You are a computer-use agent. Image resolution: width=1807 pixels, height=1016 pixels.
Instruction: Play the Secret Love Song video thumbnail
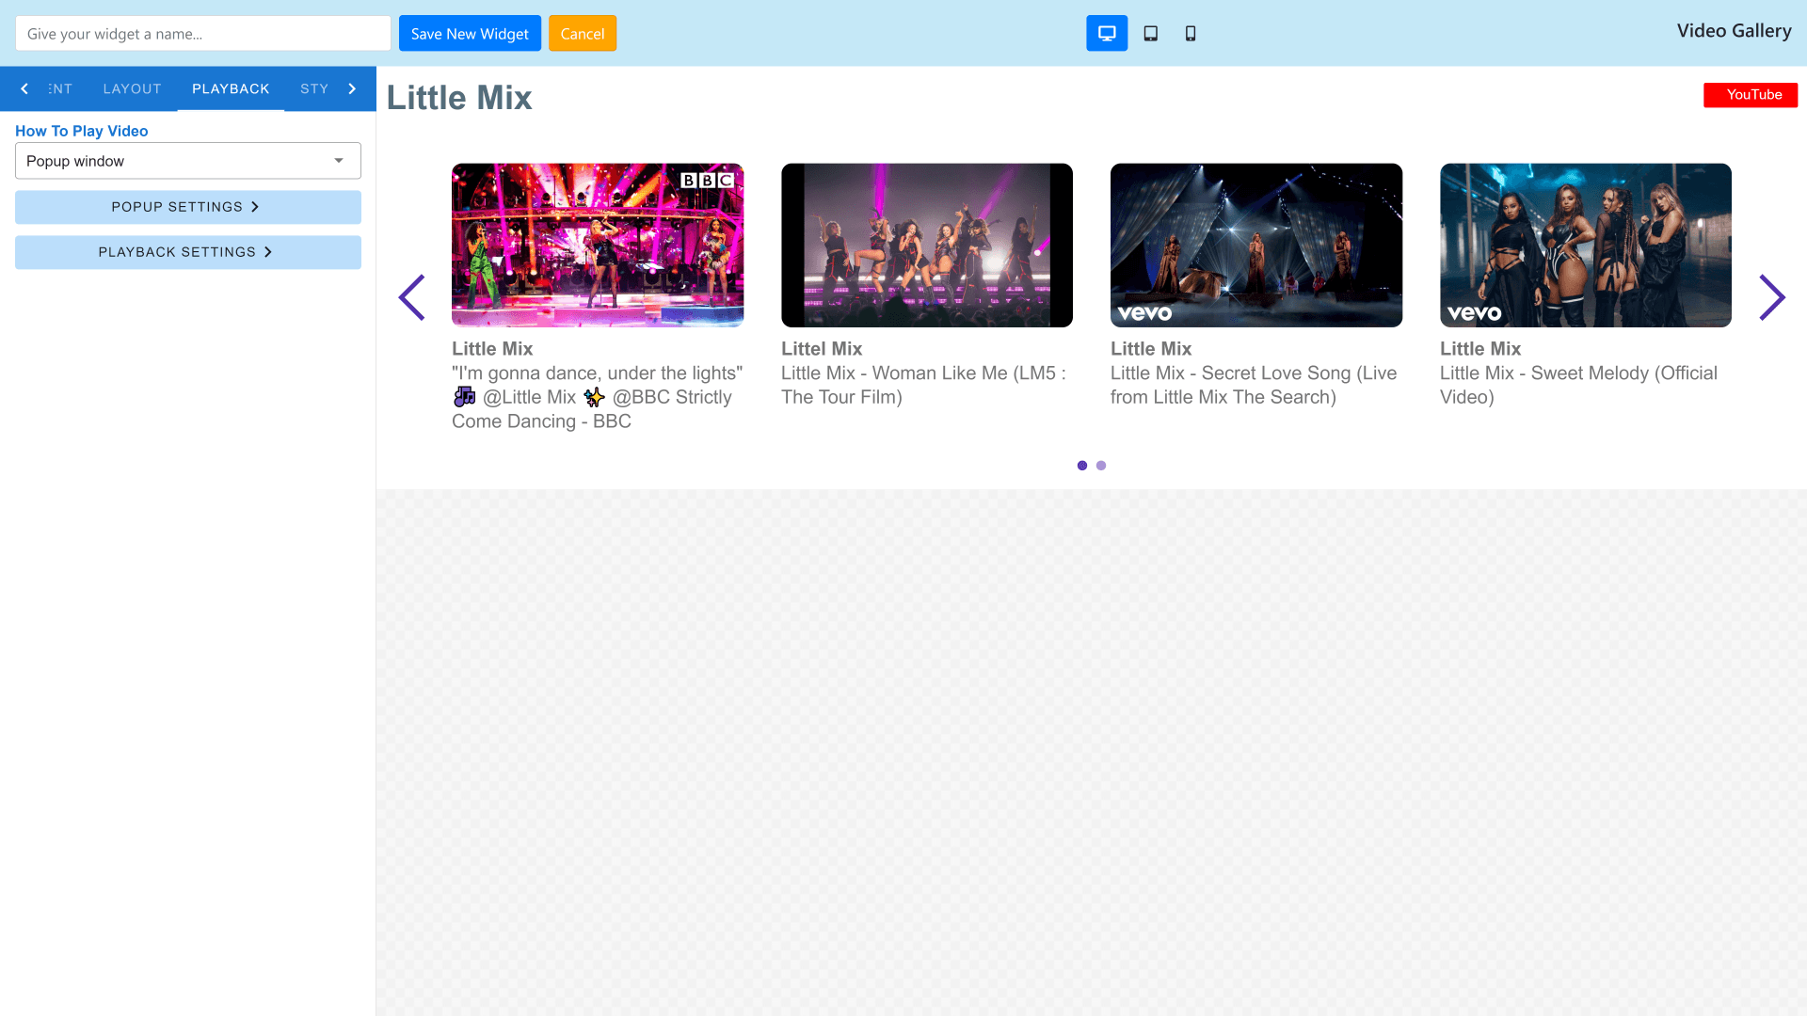tap(1256, 246)
